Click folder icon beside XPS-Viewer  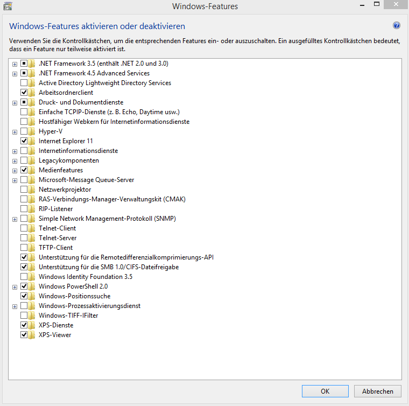[x=32, y=335]
